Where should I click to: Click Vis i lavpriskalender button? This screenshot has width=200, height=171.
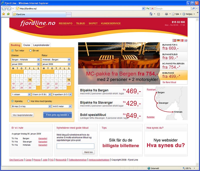click(22, 115)
